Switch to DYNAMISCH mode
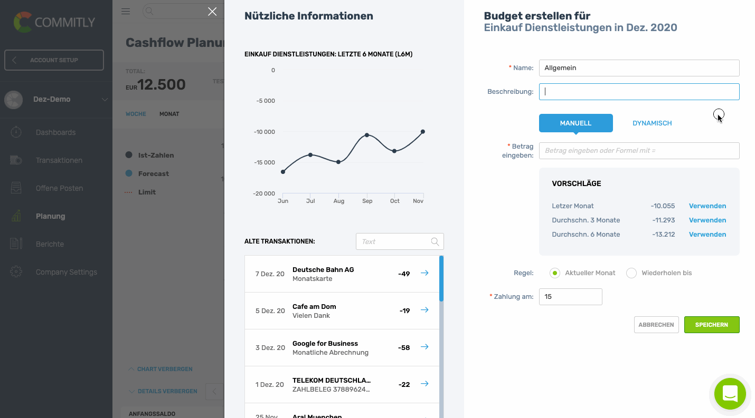755x418 pixels. point(652,123)
